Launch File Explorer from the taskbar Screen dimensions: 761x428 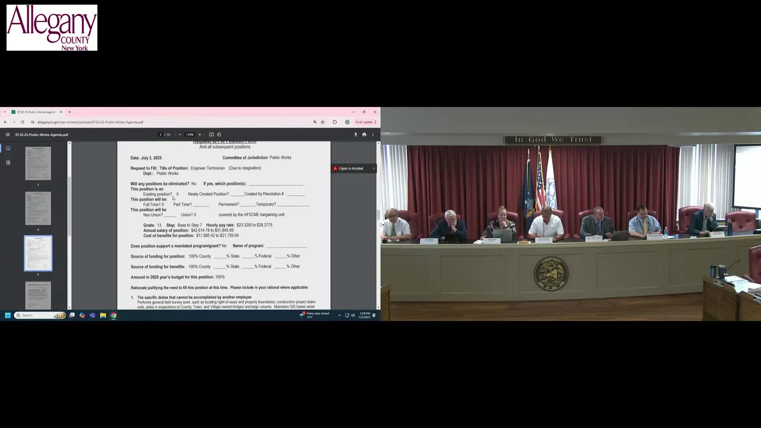pyautogui.click(x=103, y=315)
